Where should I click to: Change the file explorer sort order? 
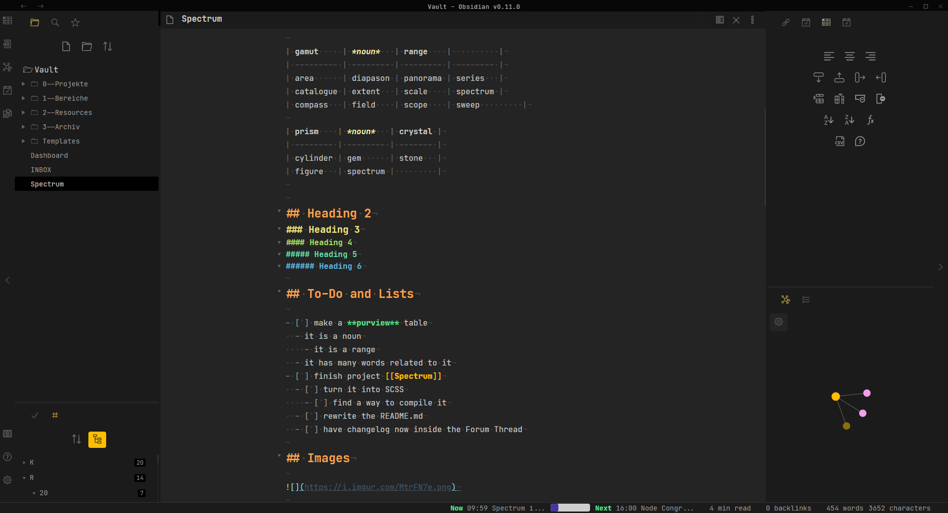point(108,46)
